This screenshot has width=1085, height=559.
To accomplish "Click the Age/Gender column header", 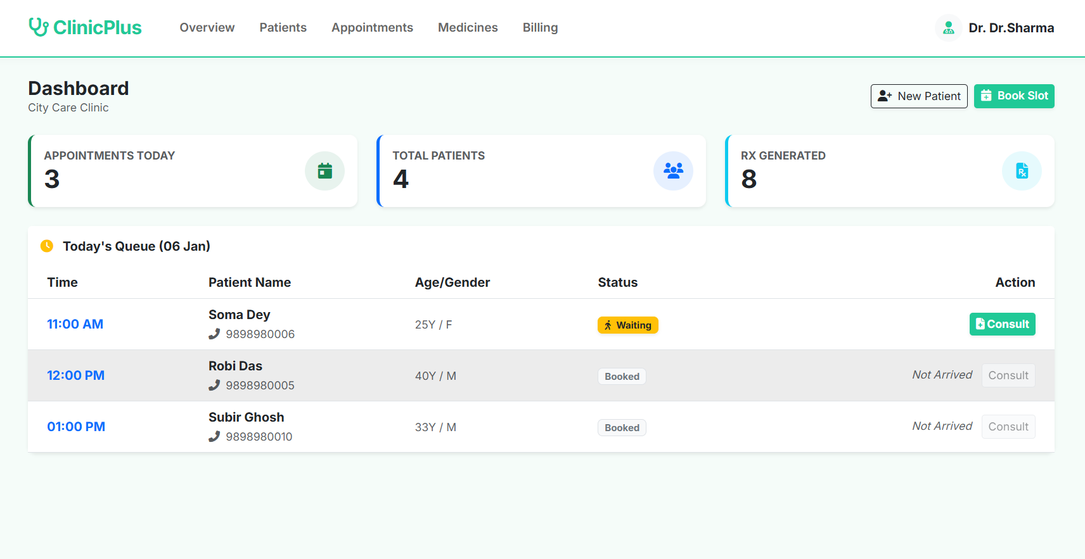I will click(453, 282).
